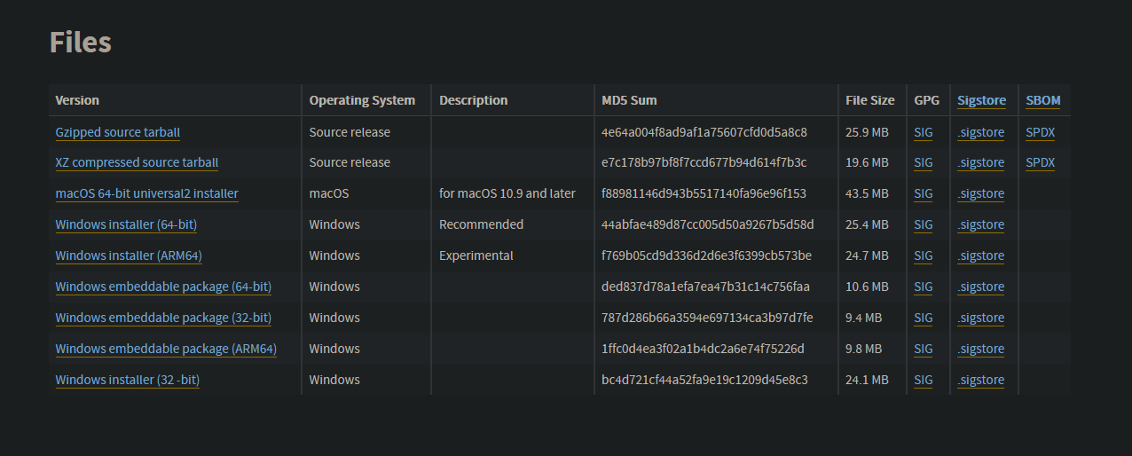Open .sigstore for Windows embeddable package (ARM64)
The height and width of the screenshot is (456, 1132).
click(x=981, y=349)
